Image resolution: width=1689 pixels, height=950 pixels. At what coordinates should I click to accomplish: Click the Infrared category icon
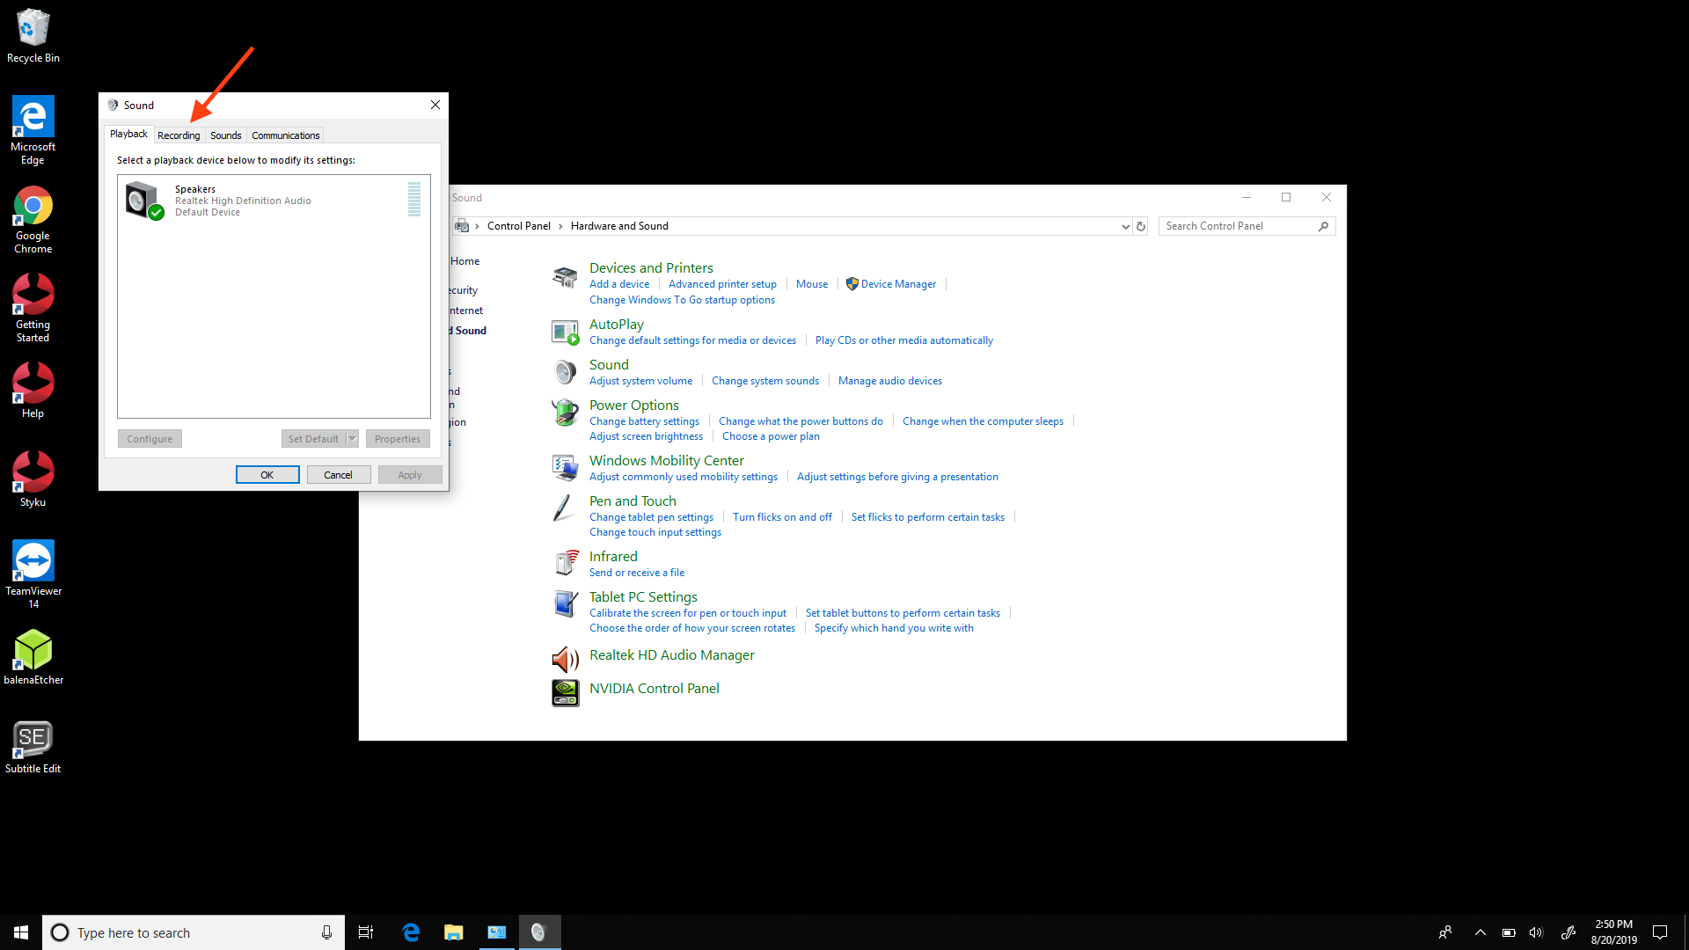pyautogui.click(x=565, y=562)
